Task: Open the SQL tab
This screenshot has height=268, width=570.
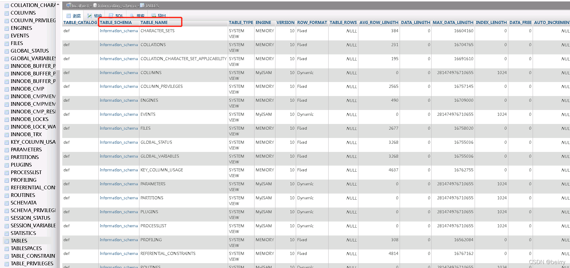Action: [116, 16]
